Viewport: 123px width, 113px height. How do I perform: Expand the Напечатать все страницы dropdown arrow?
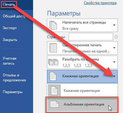[114, 25]
